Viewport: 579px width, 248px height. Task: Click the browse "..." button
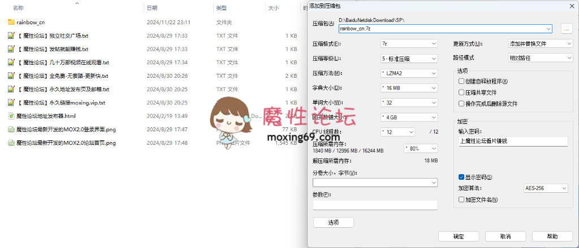pos(567,28)
